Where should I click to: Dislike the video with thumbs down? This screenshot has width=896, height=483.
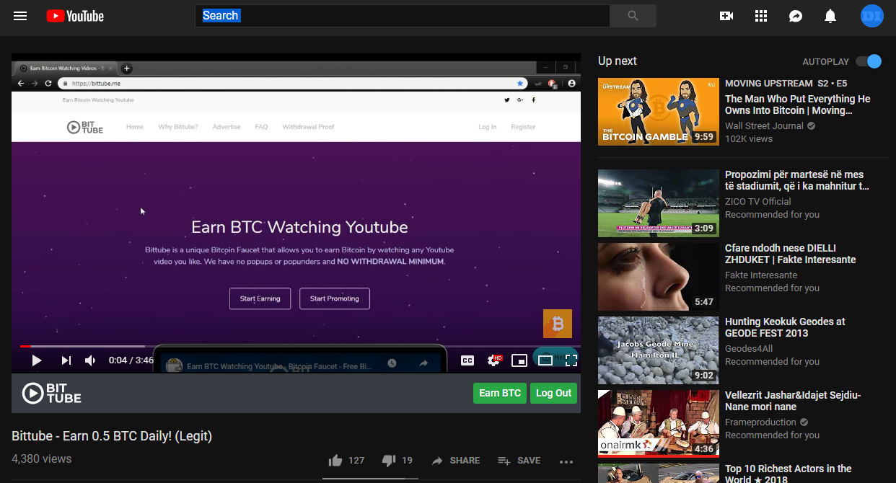tap(389, 461)
